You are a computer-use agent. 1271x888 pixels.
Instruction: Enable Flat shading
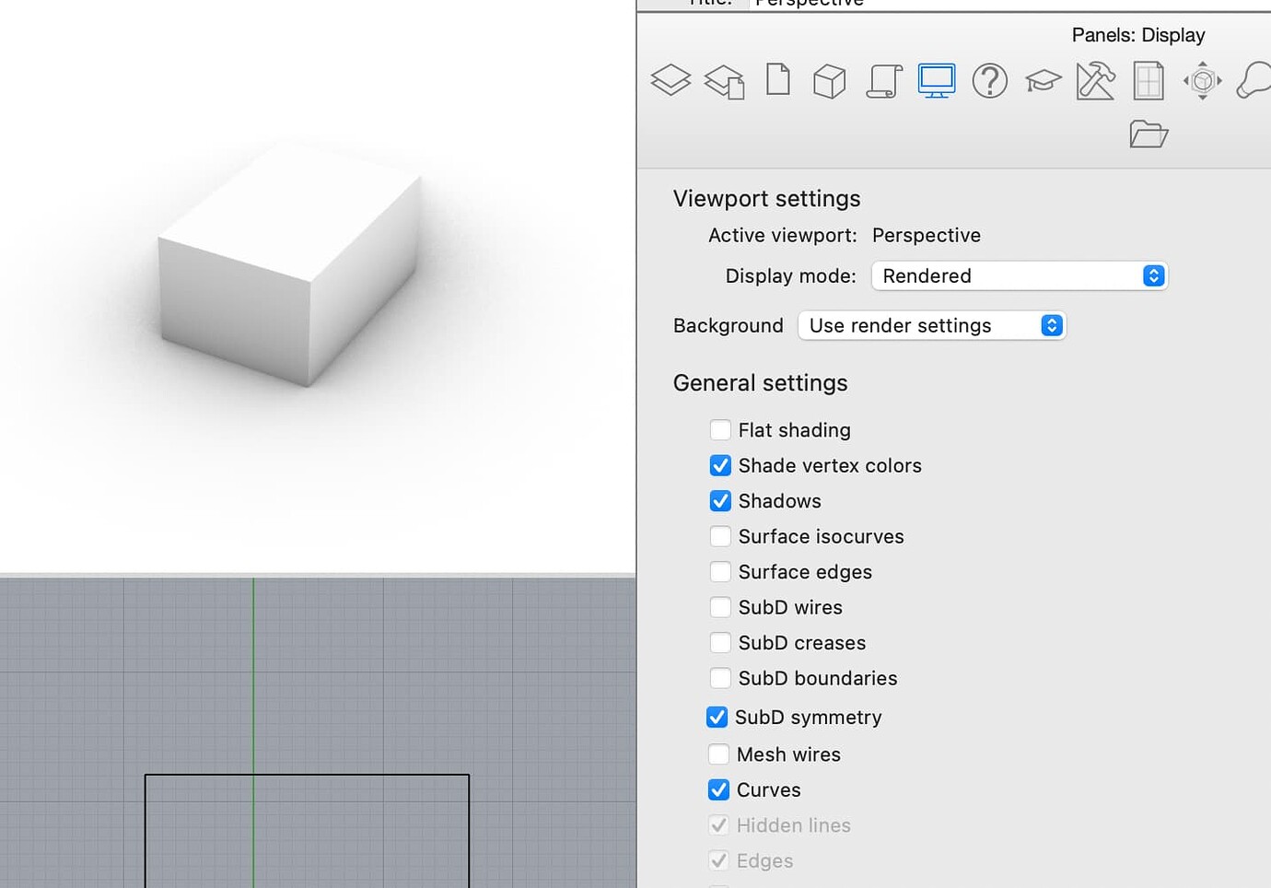pyautogui.click(x=720, y=429)
